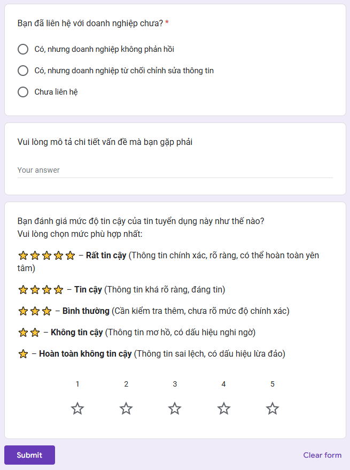Rate trust level with the 1-star icon
The image size is (350, 470).
point(77,409)
